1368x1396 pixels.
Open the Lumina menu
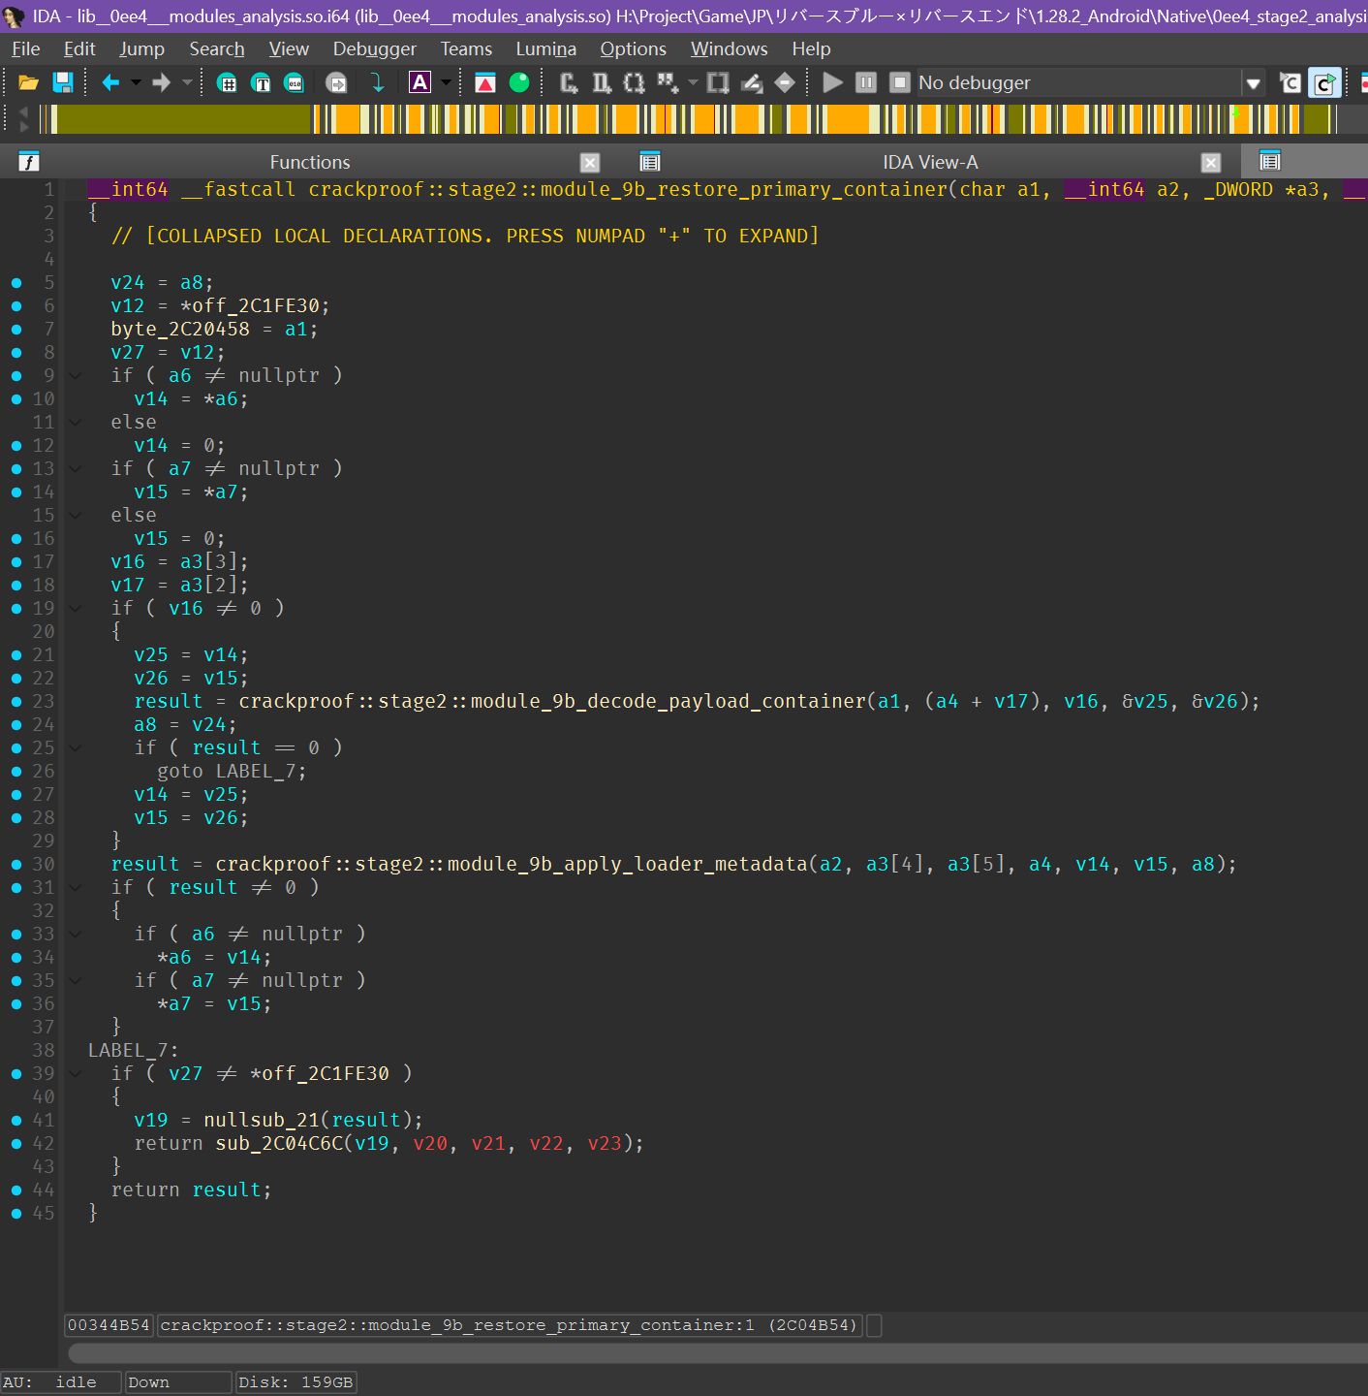tap(545, 48)
